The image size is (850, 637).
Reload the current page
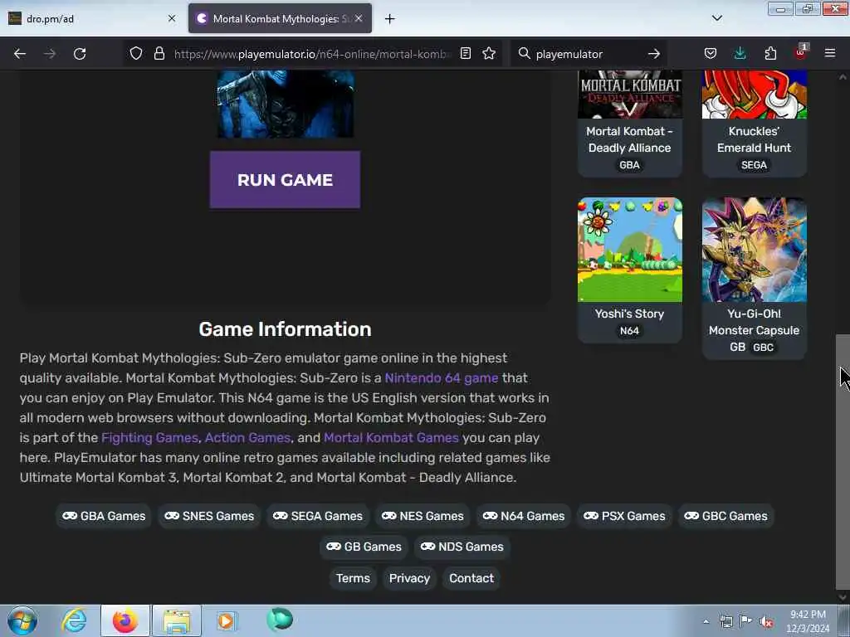pos(80,54)
